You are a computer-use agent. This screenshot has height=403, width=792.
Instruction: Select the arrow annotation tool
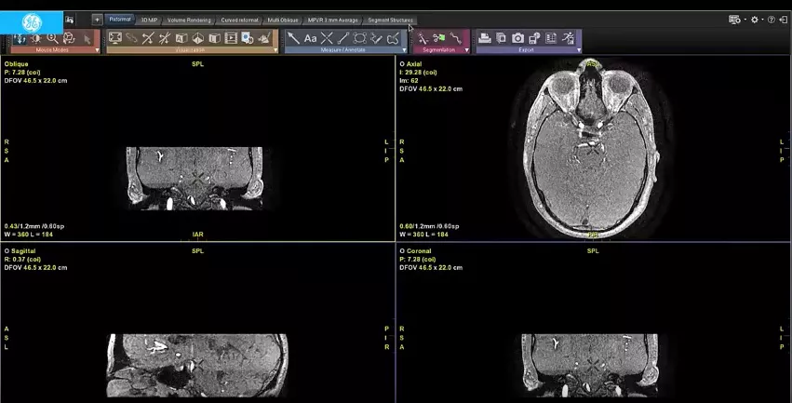tap(293, 38)
